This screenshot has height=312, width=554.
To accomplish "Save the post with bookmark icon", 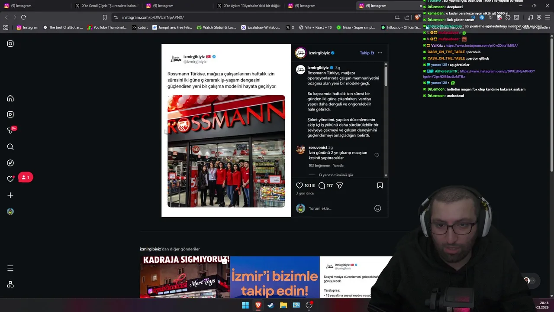I will pyautogui.click(x=380, y=185).
